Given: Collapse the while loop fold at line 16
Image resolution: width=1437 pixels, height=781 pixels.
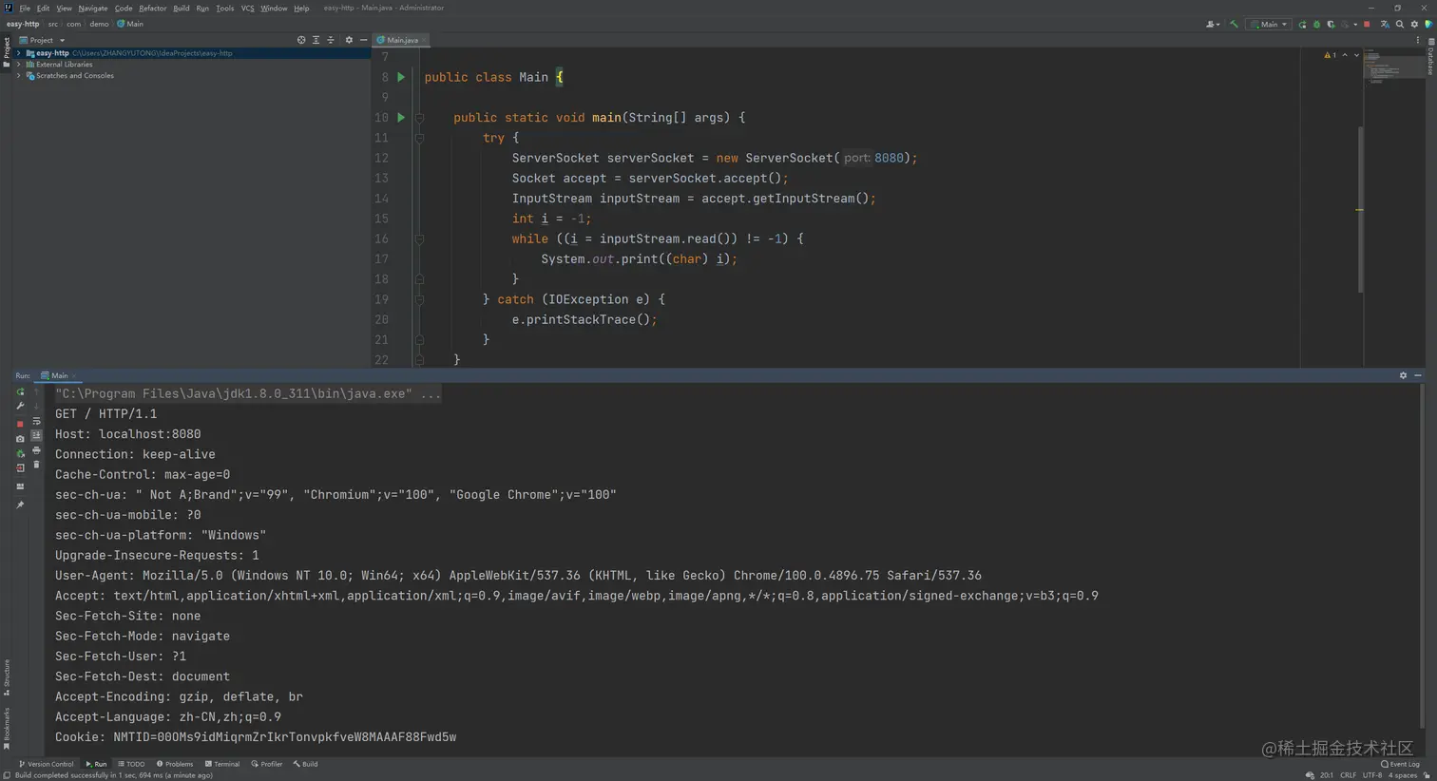Looking at the screenshot, I should click(419, 239).
